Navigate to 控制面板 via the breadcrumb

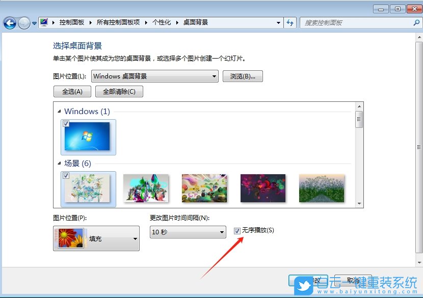[x=71, y=22]
